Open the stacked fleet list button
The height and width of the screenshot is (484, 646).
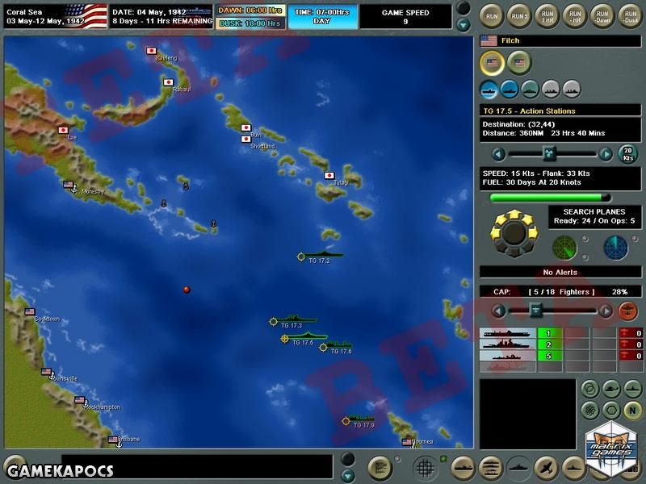click(491, 468)
